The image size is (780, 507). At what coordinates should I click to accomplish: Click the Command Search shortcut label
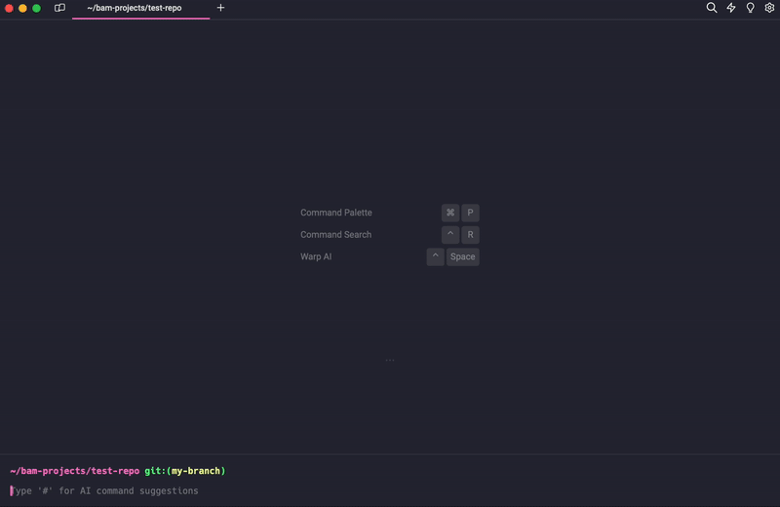click(335, 234)
